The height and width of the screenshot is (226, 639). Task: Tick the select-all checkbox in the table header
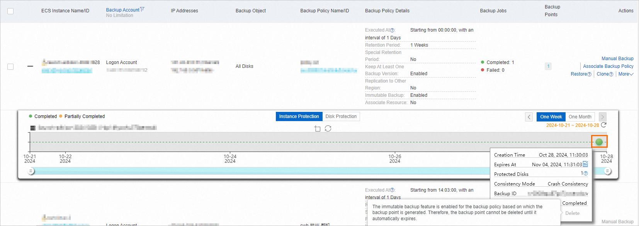10,11
